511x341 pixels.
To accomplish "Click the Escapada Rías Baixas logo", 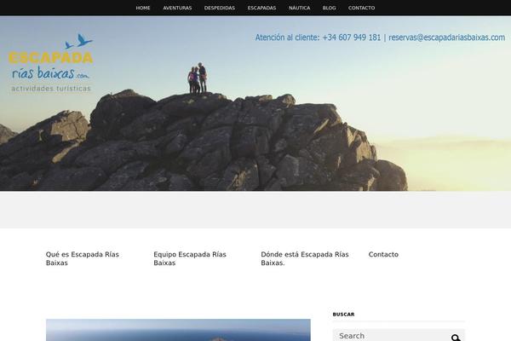I will [50, 63].
